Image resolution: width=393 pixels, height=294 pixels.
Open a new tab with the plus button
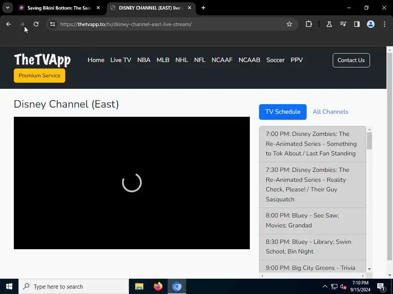(x=203, y=8)
